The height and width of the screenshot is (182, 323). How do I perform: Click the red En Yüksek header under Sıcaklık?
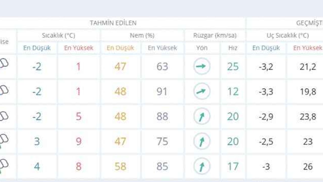click(78, 48)
